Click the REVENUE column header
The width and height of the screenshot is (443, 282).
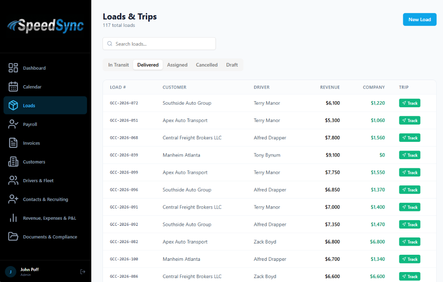(x=330, y=87)
